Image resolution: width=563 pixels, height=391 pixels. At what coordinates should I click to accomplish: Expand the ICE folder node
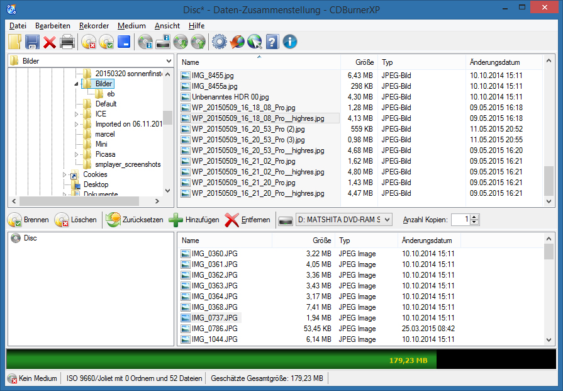click(76, 114)
